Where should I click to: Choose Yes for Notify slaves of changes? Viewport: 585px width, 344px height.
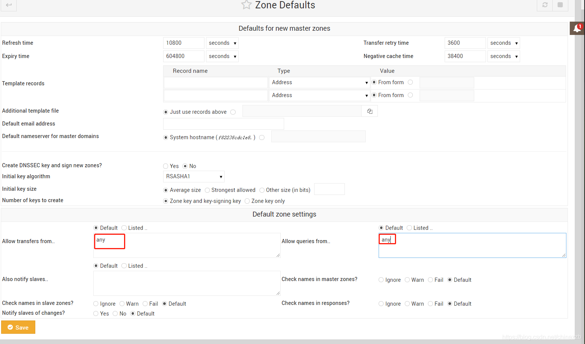pos(96,314)
